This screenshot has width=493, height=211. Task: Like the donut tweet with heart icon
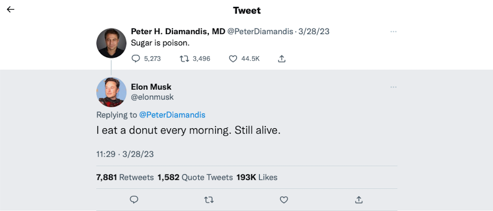coord(284,200)
